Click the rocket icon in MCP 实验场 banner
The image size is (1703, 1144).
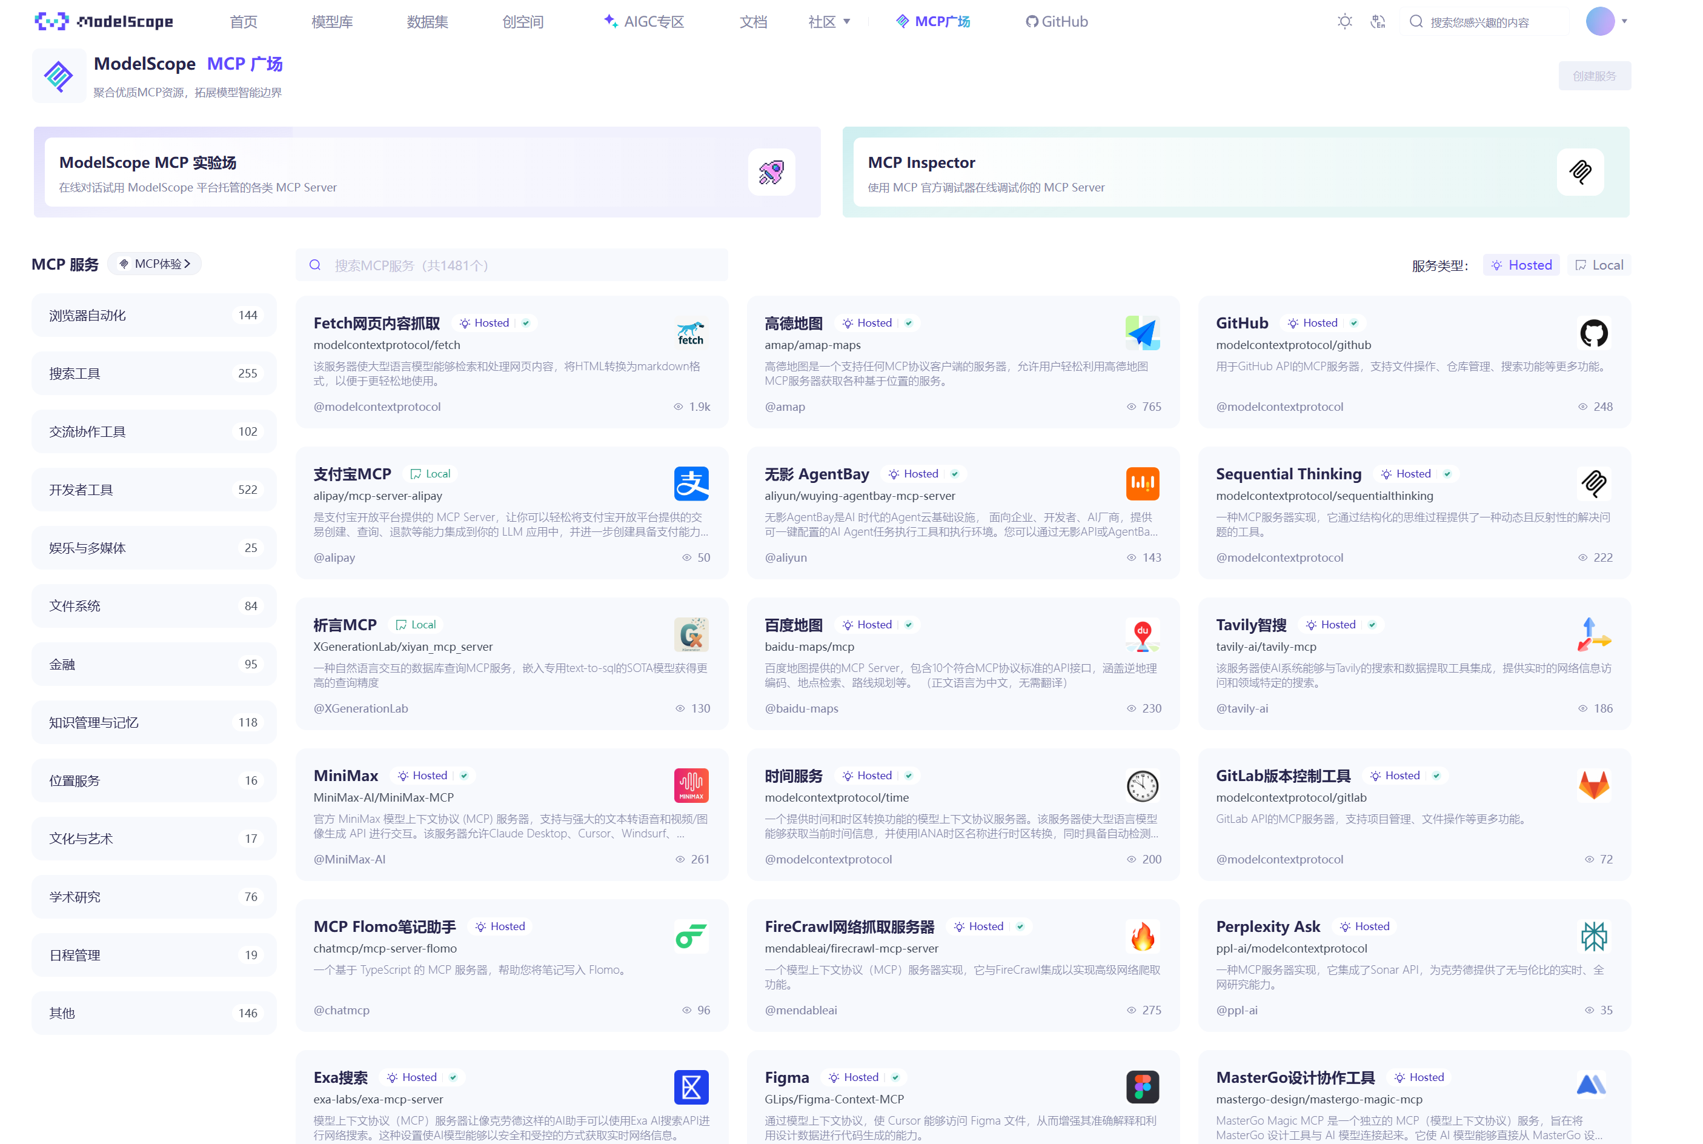pos(771,172)
